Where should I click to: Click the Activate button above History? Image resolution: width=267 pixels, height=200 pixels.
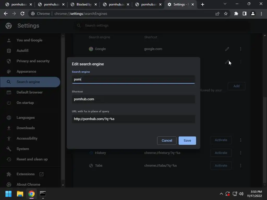click(x=221, y=140)
